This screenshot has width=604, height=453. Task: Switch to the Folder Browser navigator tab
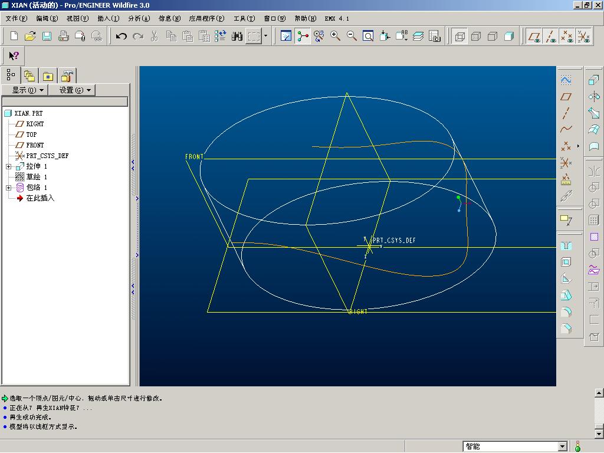[x=29, y=75]
